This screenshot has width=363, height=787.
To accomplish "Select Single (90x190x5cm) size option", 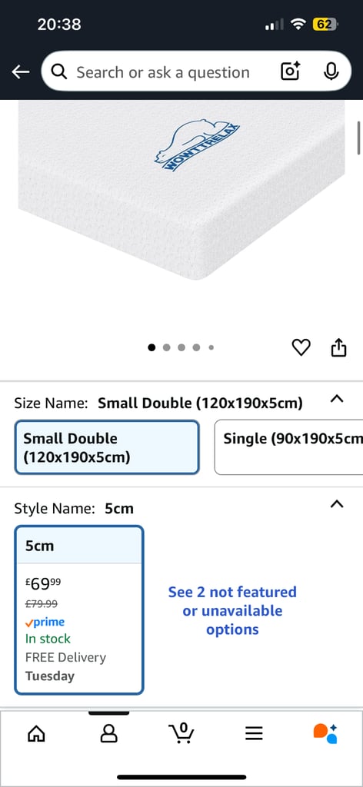I will coord(288,447).
